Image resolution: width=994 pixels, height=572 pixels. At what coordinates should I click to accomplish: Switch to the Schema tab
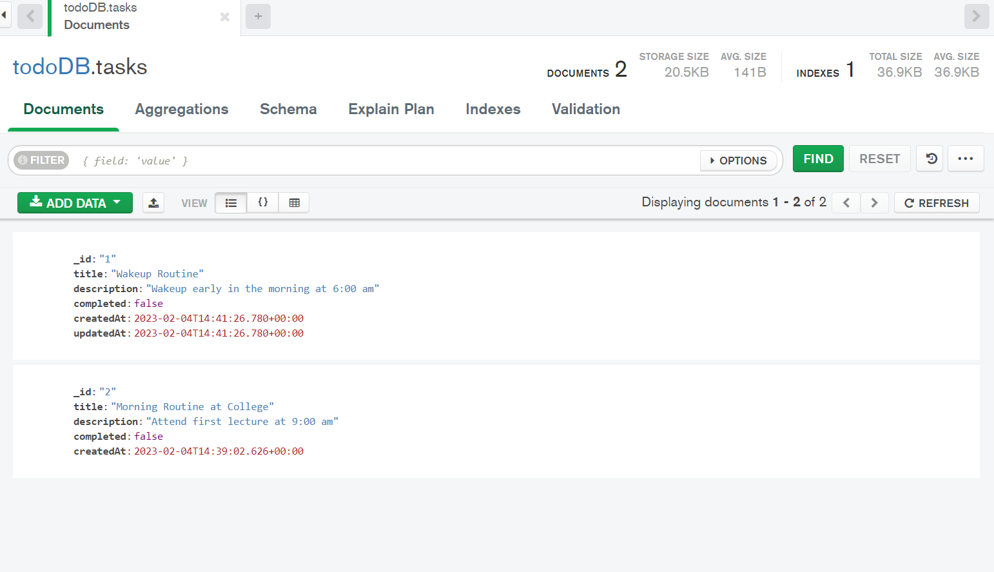[288, 109]
